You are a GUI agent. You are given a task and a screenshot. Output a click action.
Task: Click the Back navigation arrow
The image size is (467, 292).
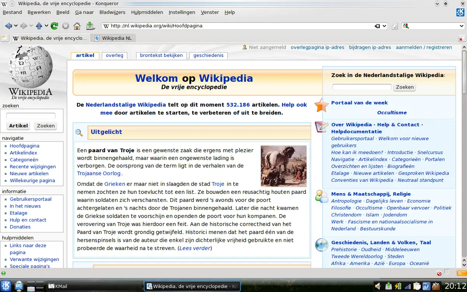point(9,26)
